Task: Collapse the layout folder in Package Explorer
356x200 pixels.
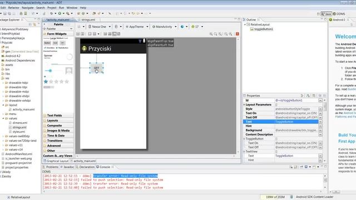Action: pyautogui.click(x=3, y=105)
